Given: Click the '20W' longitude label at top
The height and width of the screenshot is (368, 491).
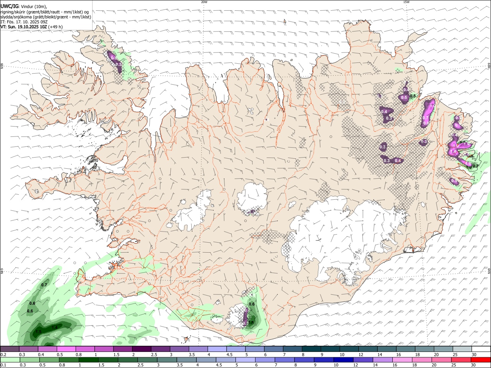Looking at the screenshot, I should click(204, 2).
